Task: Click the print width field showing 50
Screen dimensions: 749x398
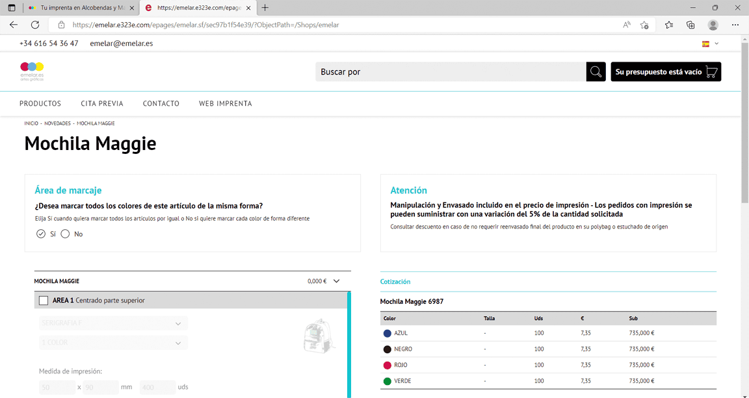Action: coord(57,387)
